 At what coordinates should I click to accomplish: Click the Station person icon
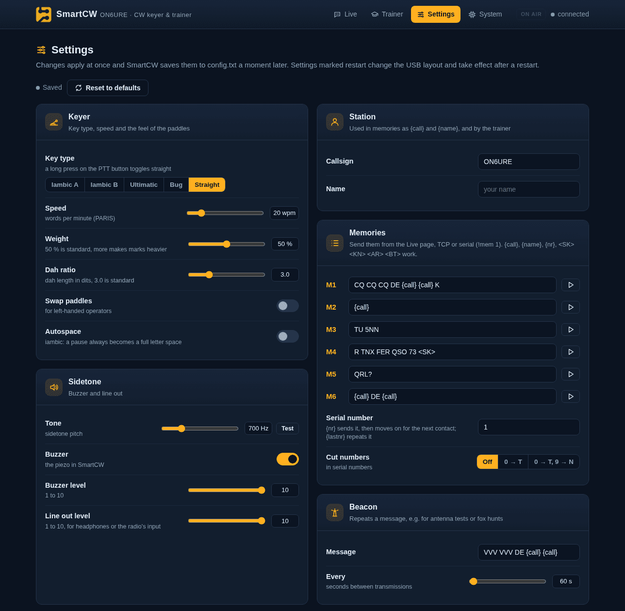point(335,122)
